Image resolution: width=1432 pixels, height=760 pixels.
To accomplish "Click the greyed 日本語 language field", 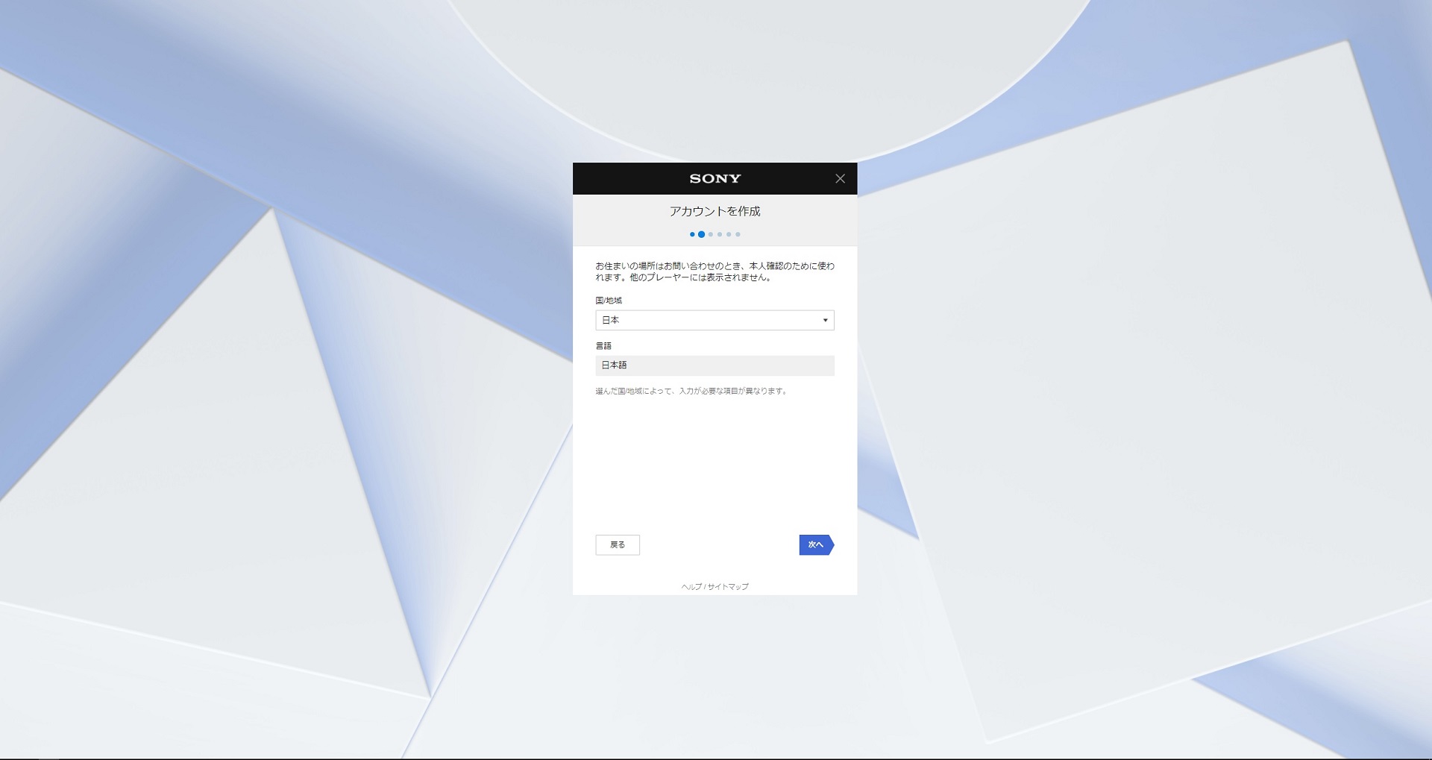I will click(x=714, y=365).
